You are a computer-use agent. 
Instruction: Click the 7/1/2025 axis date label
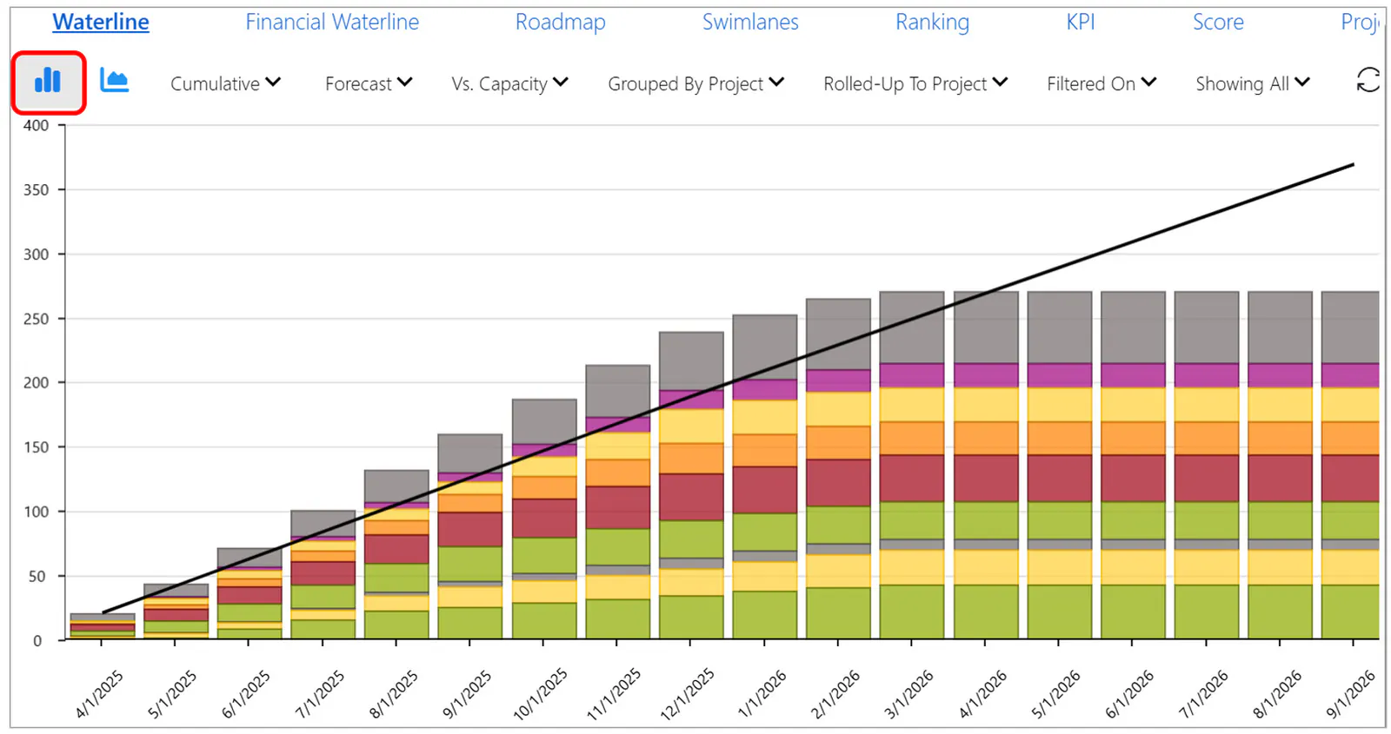[x=321, y=693]
